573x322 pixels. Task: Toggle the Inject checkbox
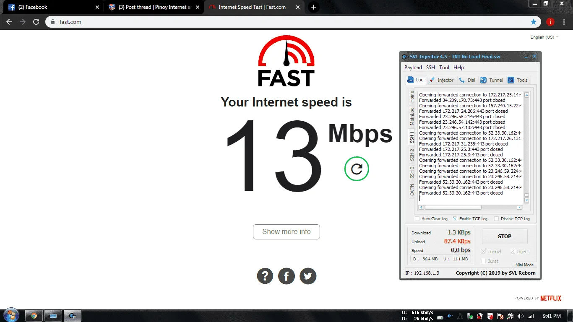513,252
